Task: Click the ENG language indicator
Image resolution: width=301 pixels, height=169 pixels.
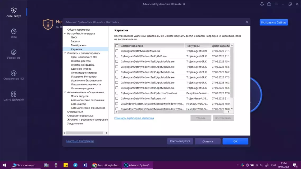Action: pos(273,165)
